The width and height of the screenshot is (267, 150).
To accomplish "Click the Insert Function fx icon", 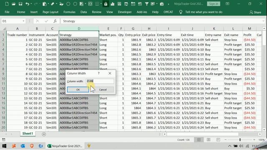I will tap(55, 21).
